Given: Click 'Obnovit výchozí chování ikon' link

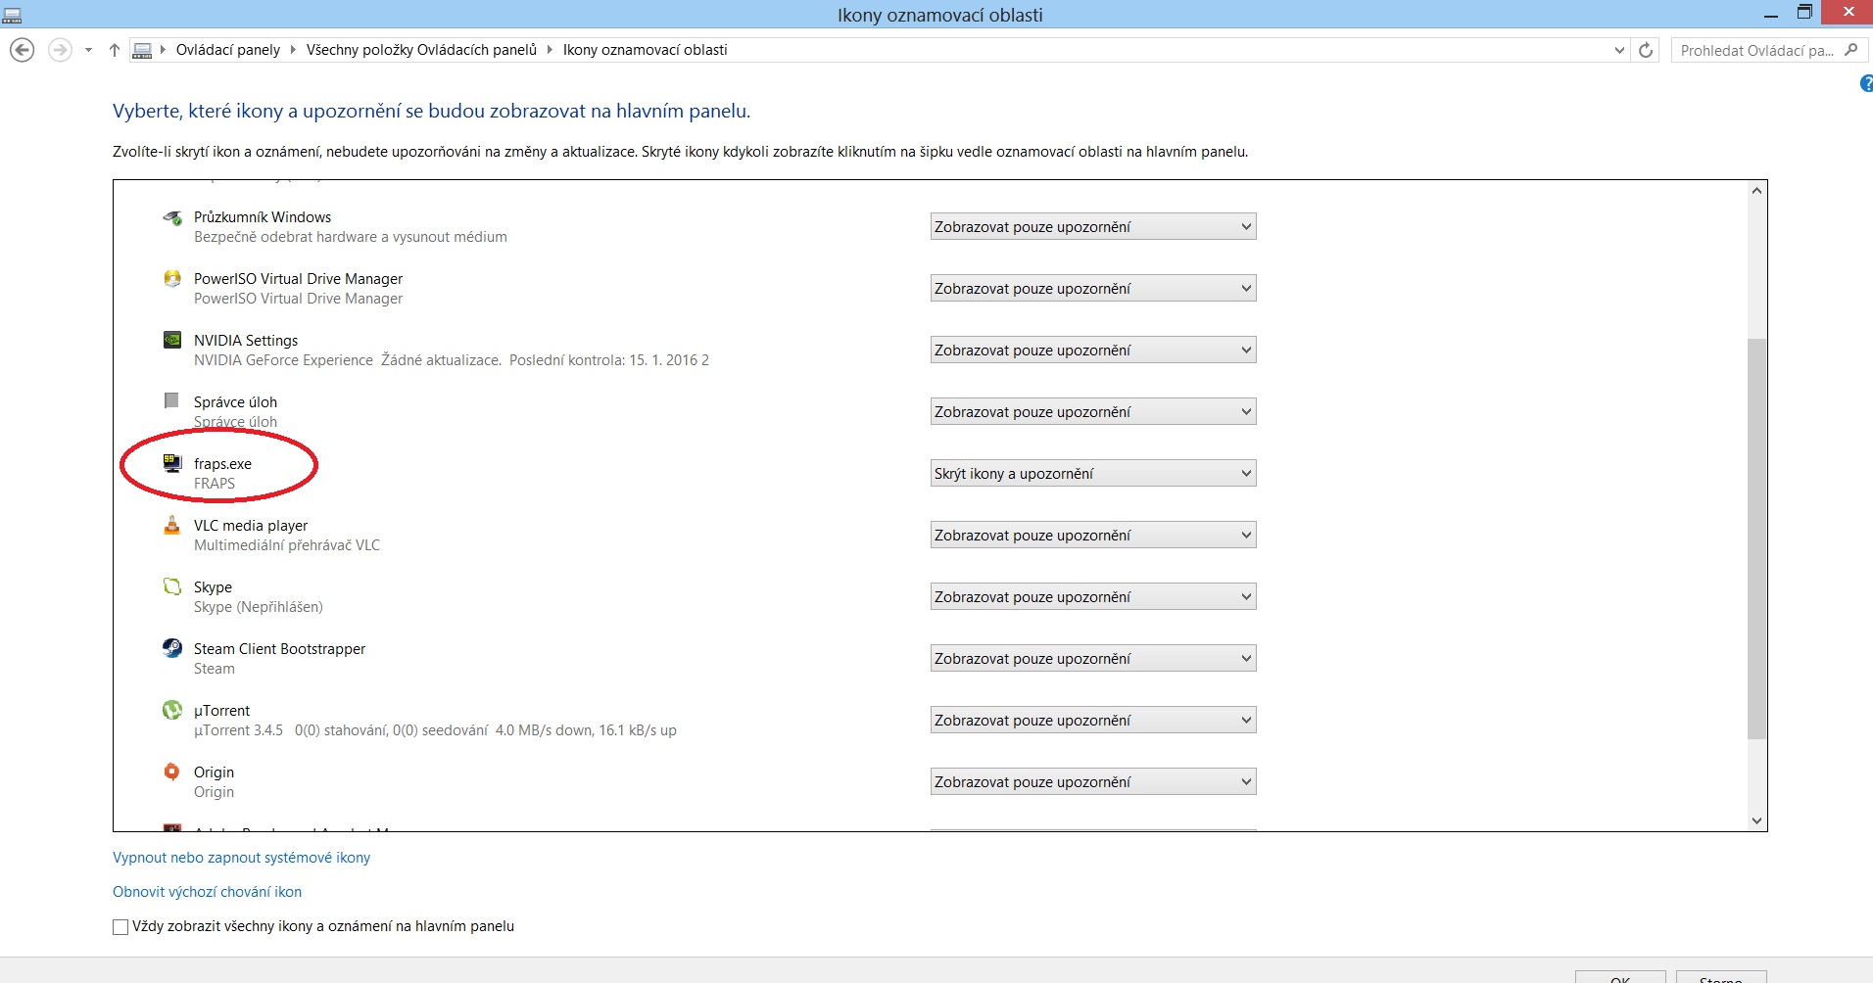Looking at the screenshot, I should pyautogui.click(x=207, y=892).
